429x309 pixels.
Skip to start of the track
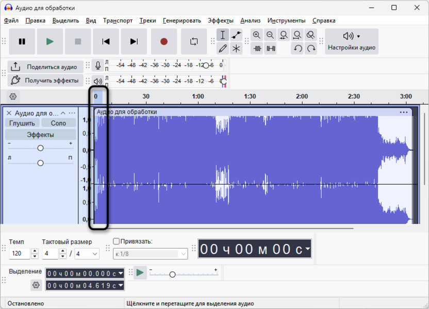coord(106,42)
